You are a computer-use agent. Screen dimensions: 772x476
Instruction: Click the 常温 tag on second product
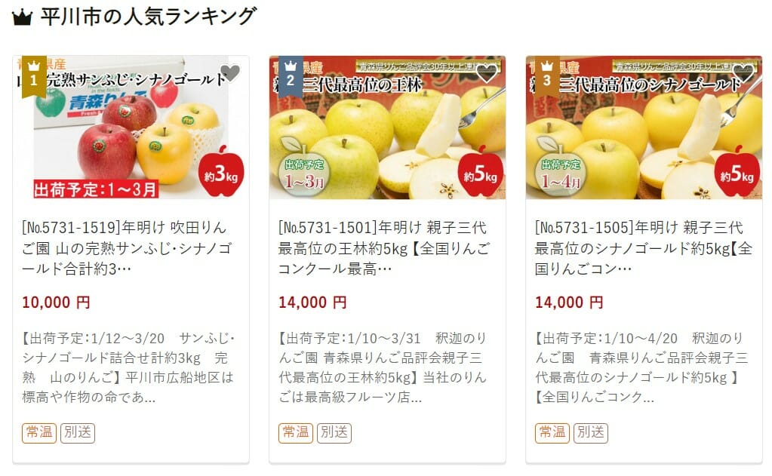pos(296,433)
